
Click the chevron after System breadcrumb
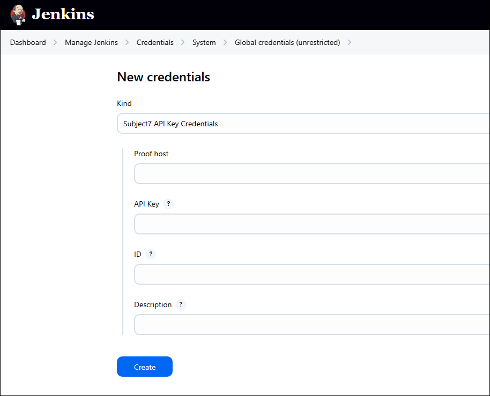[x=225, y=42]
